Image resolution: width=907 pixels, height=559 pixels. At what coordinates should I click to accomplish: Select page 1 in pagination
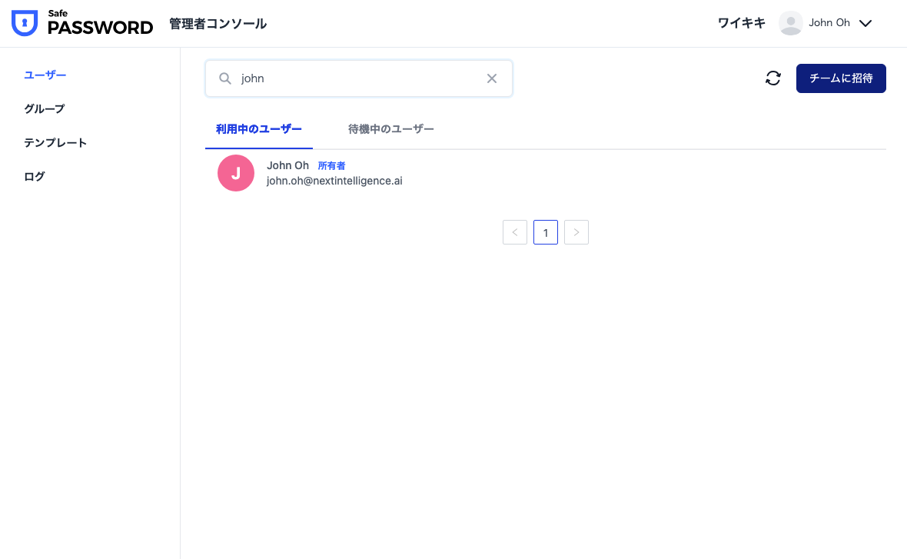(x=546, y=232)
